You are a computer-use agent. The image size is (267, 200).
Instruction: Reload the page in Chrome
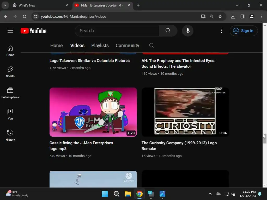coord(25,16)
